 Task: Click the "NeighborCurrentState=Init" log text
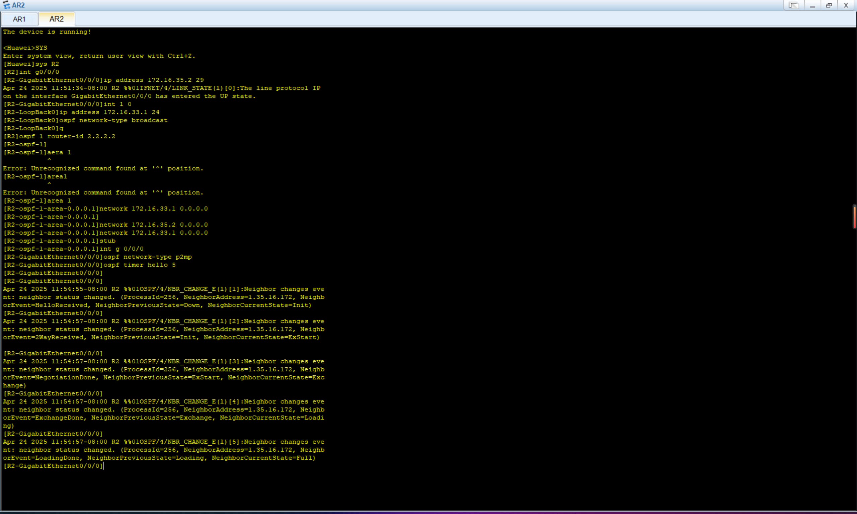[258, 305]
